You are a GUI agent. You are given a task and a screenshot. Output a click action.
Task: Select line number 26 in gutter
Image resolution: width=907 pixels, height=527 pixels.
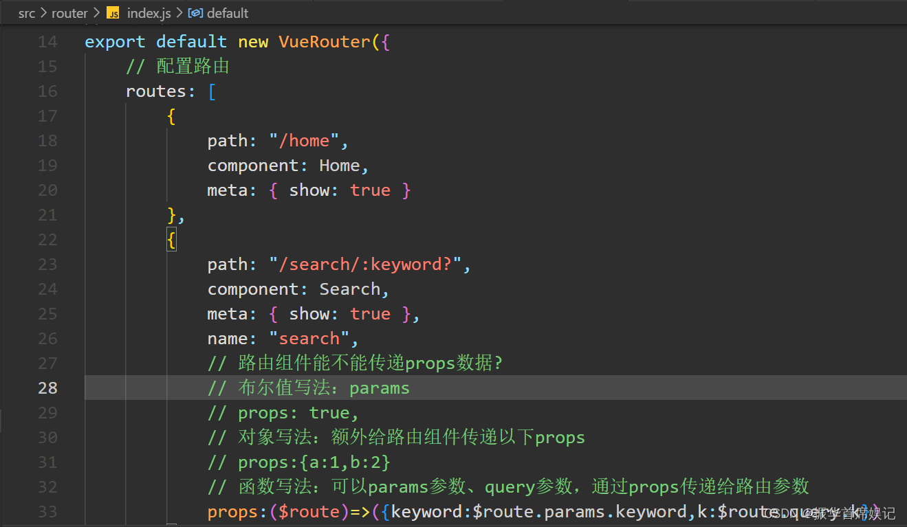point(47,339)
